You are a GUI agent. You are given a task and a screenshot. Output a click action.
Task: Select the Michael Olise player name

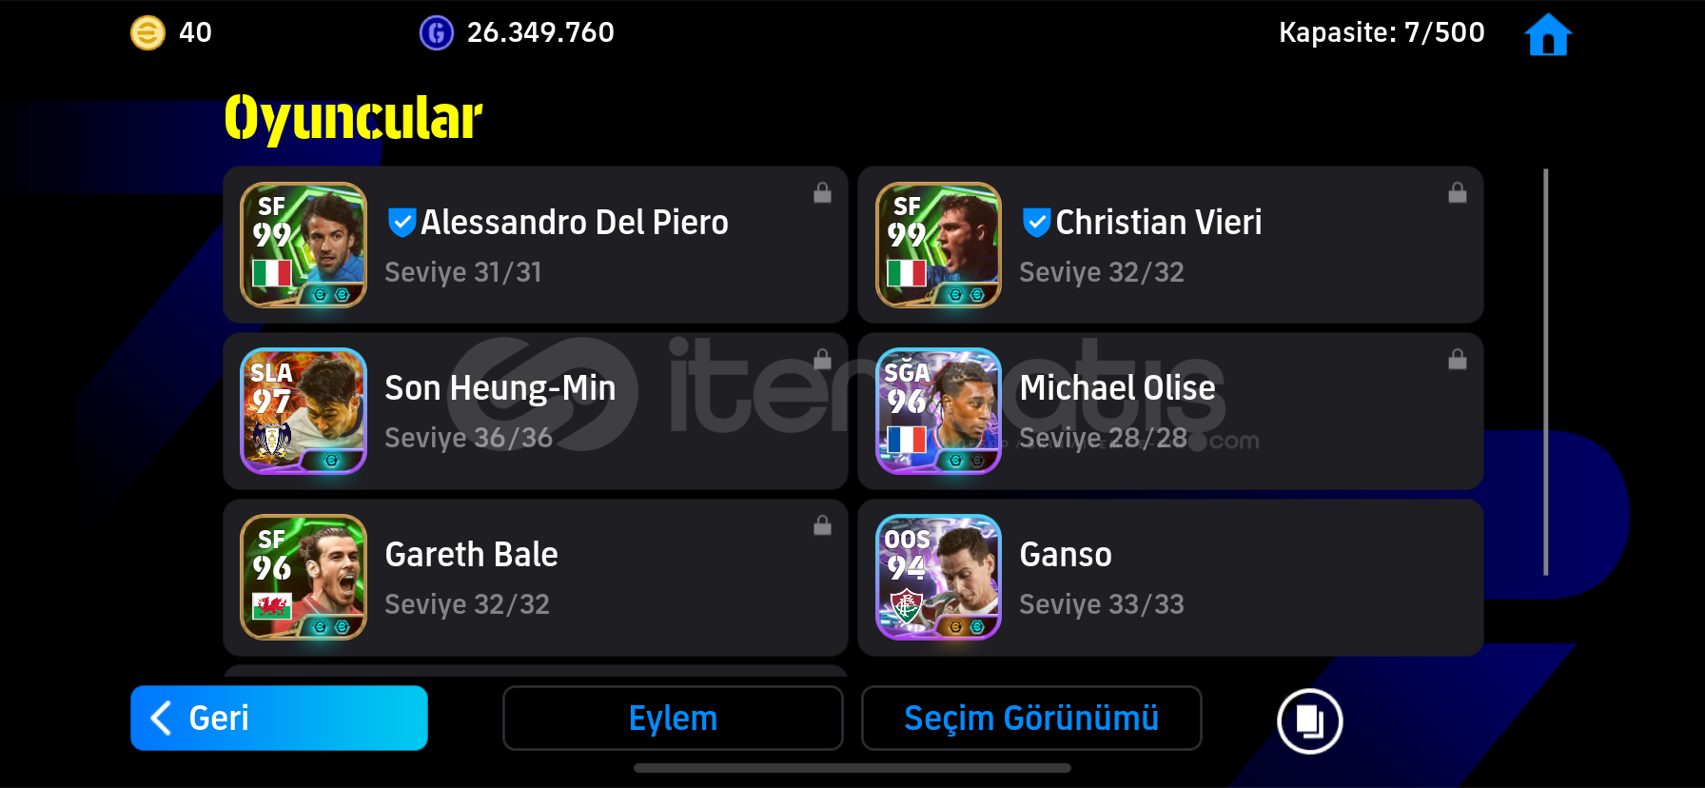tap(1117, 388)
